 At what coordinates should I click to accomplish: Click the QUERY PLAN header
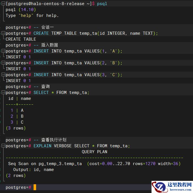95,152
